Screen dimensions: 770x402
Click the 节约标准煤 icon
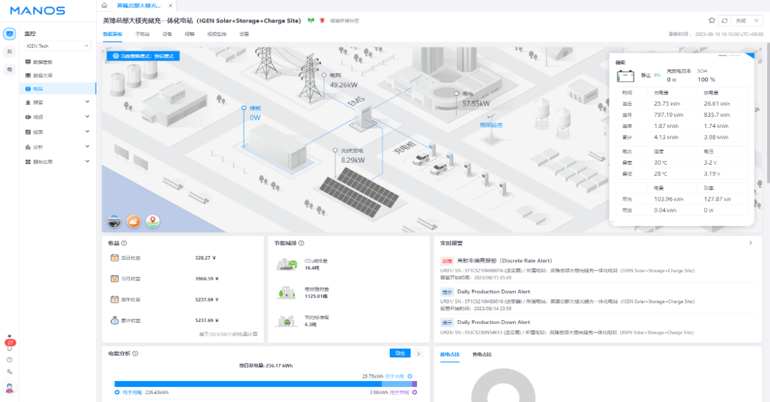tap(286, 321)
